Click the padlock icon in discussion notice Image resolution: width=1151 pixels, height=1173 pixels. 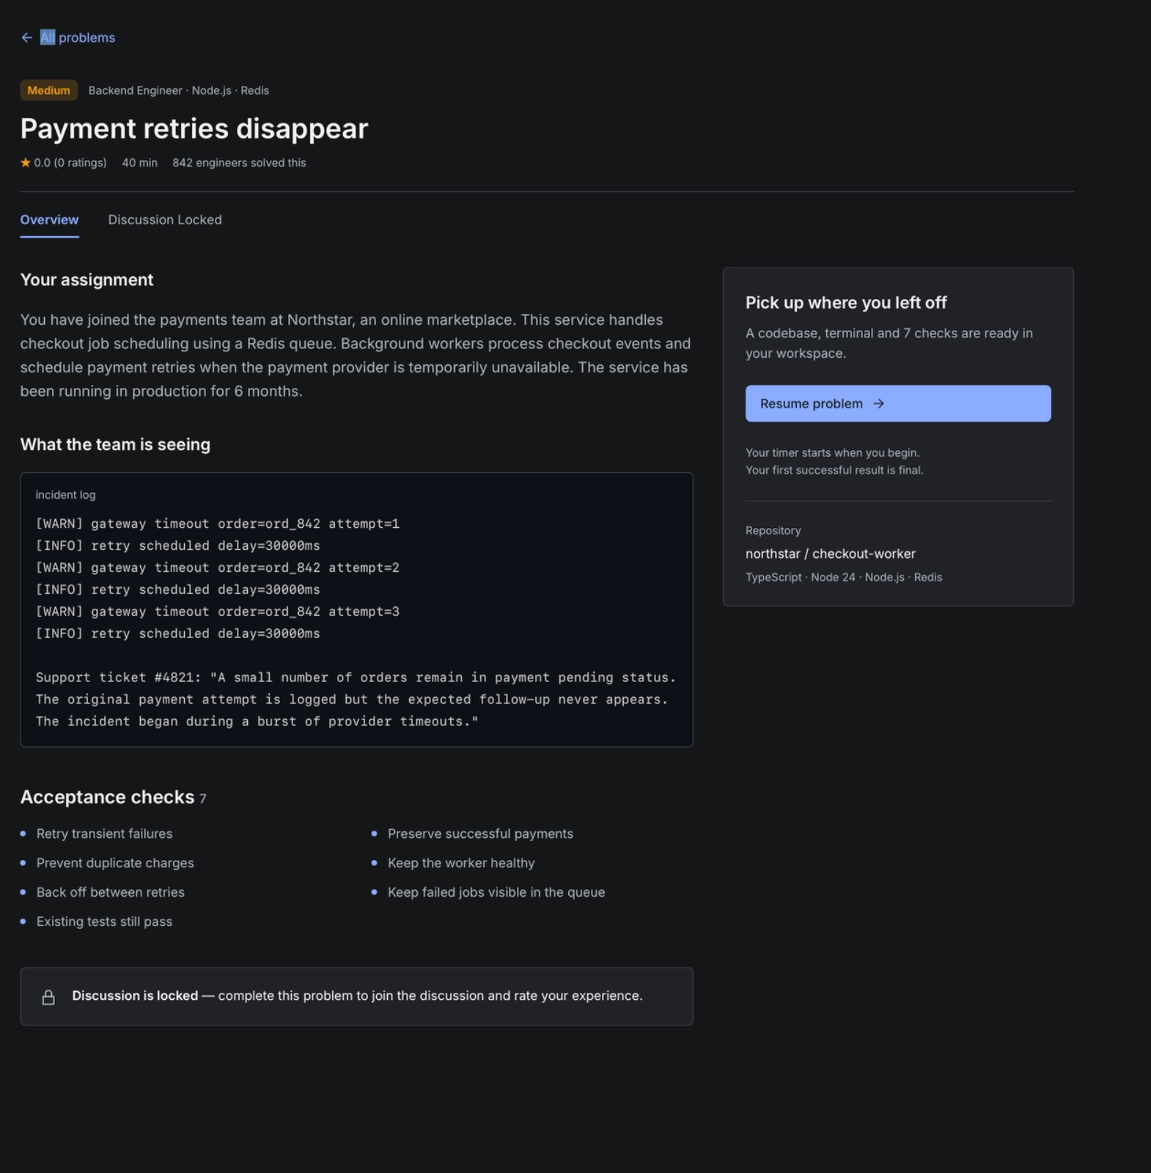click(48, 997)
